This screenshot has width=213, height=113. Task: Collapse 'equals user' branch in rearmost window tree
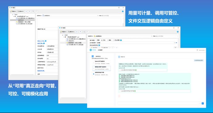click(x=14, y=16)
